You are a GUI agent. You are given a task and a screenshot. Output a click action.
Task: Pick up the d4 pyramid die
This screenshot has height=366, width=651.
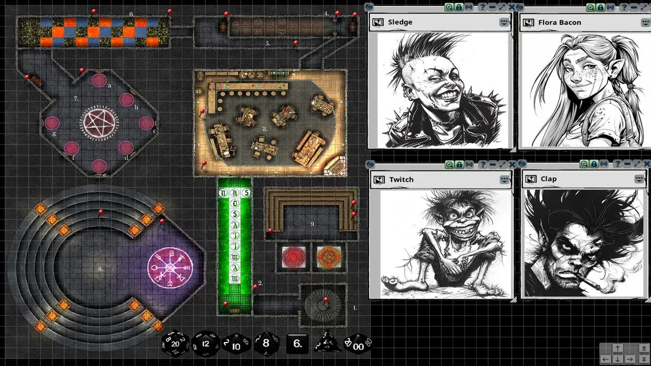pos(328,342)
